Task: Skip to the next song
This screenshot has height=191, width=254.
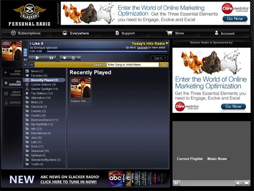Action: tap(51, 58)
